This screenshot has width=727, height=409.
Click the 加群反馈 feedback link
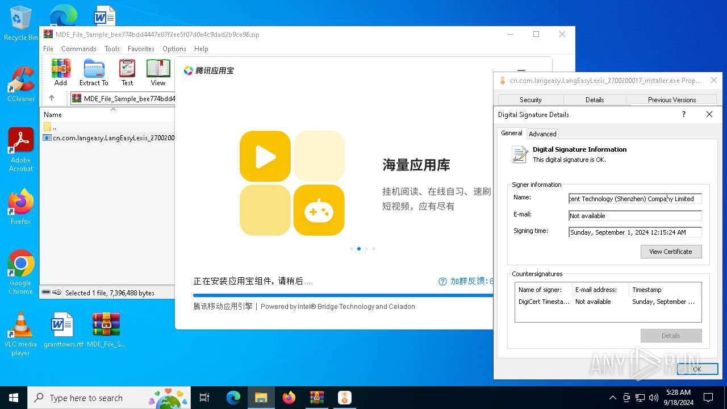[x=466, y=281]
